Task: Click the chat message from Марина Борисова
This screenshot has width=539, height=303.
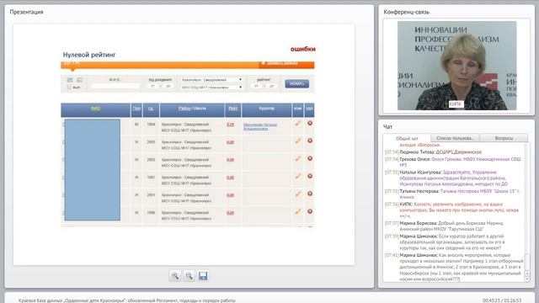Action: click(x=445, y=226)
